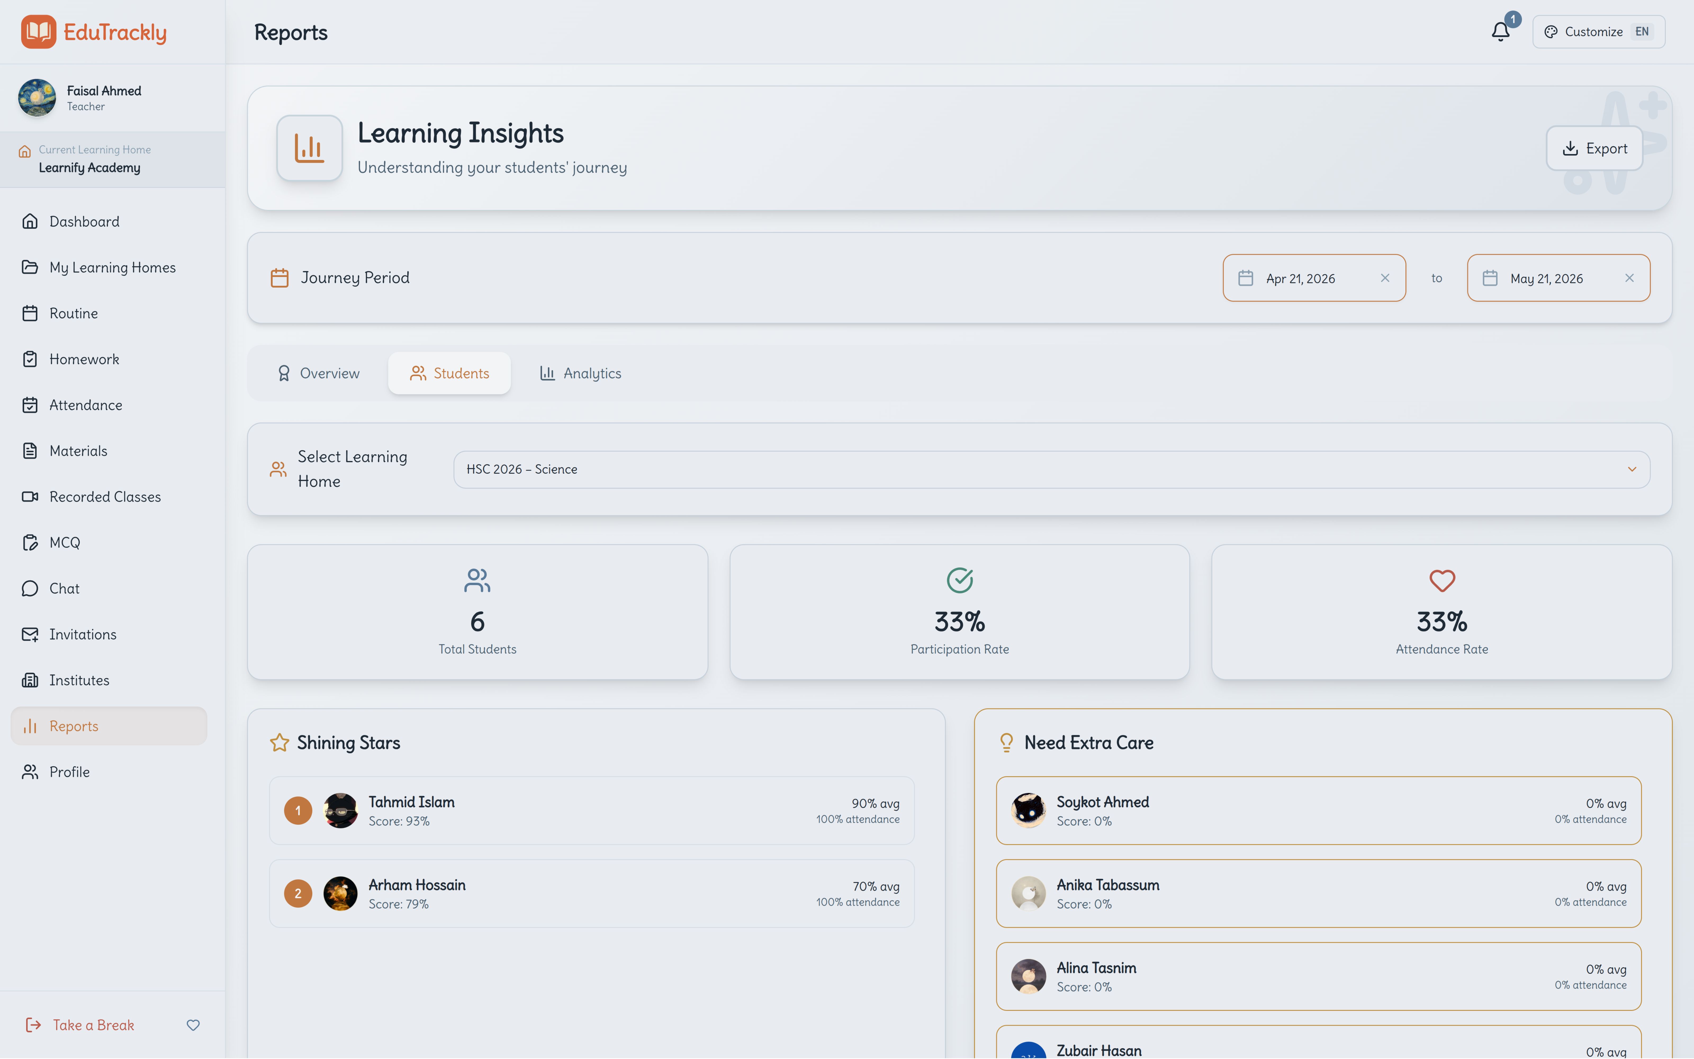The height and width of the screenshot is (1059, 1694).
Task: Click the heart icon beside Take a Break
Action: (x=193, y=1025)
